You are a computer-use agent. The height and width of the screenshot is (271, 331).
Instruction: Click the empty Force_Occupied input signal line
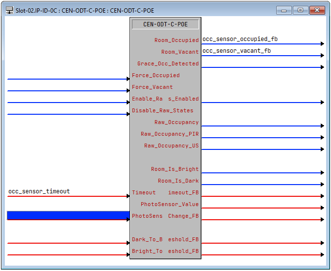pos(68,79)
